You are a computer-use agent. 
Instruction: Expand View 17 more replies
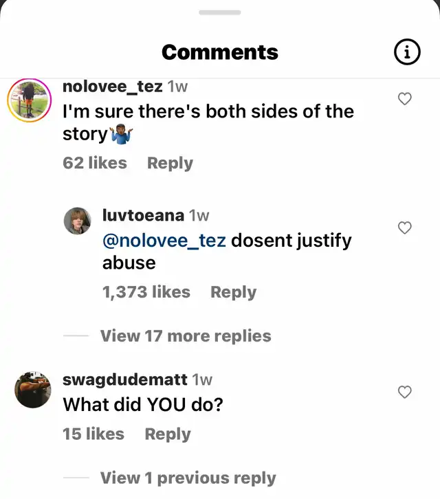(x=186, y=336)
